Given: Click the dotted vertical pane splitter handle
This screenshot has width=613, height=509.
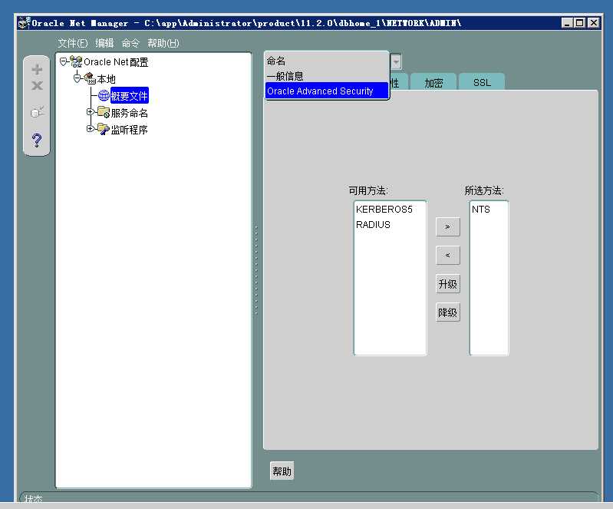Looking at the screenshot, I should click(256, 270).
